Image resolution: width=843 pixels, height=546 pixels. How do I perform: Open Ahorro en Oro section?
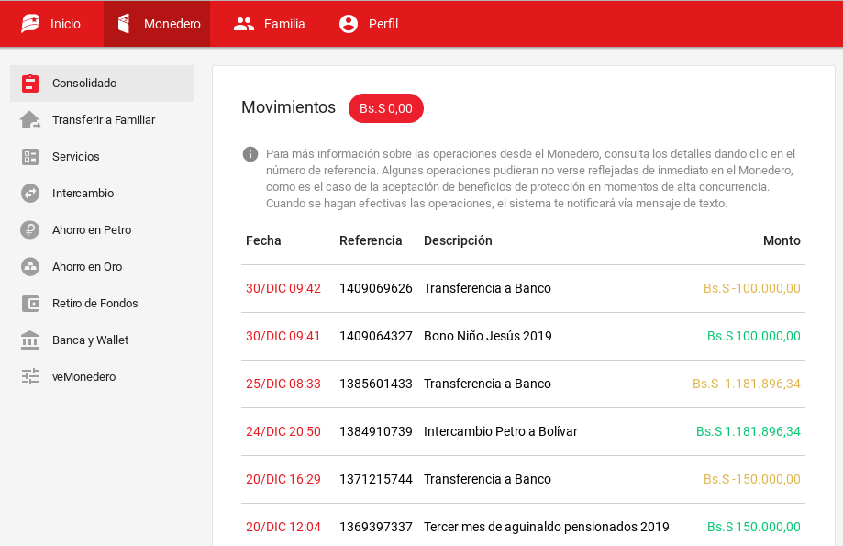102,266
